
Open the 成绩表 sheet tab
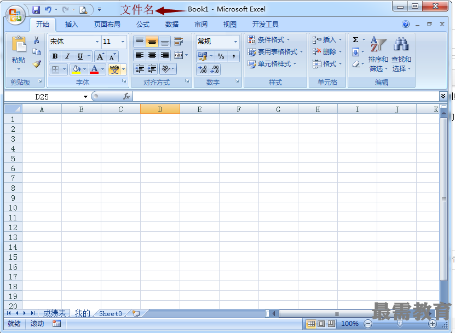[x=55, y=313]
